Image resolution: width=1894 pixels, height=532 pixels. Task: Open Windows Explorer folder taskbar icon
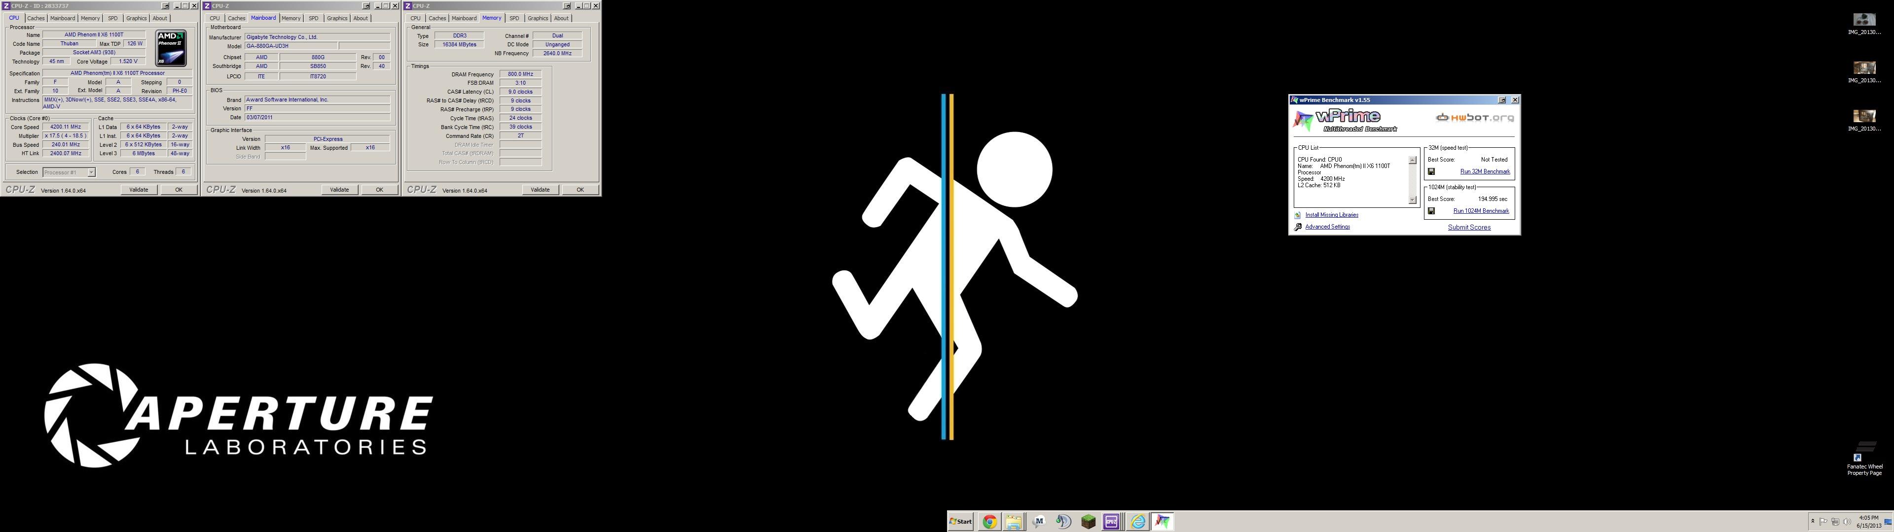[1014, 522]
